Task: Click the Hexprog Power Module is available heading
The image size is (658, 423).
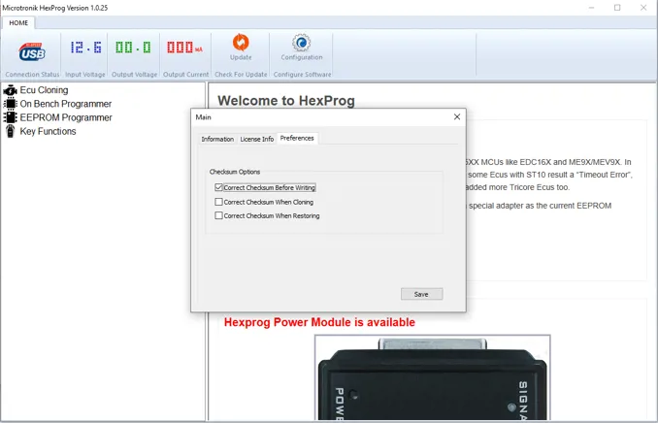Action: point(319,322)
